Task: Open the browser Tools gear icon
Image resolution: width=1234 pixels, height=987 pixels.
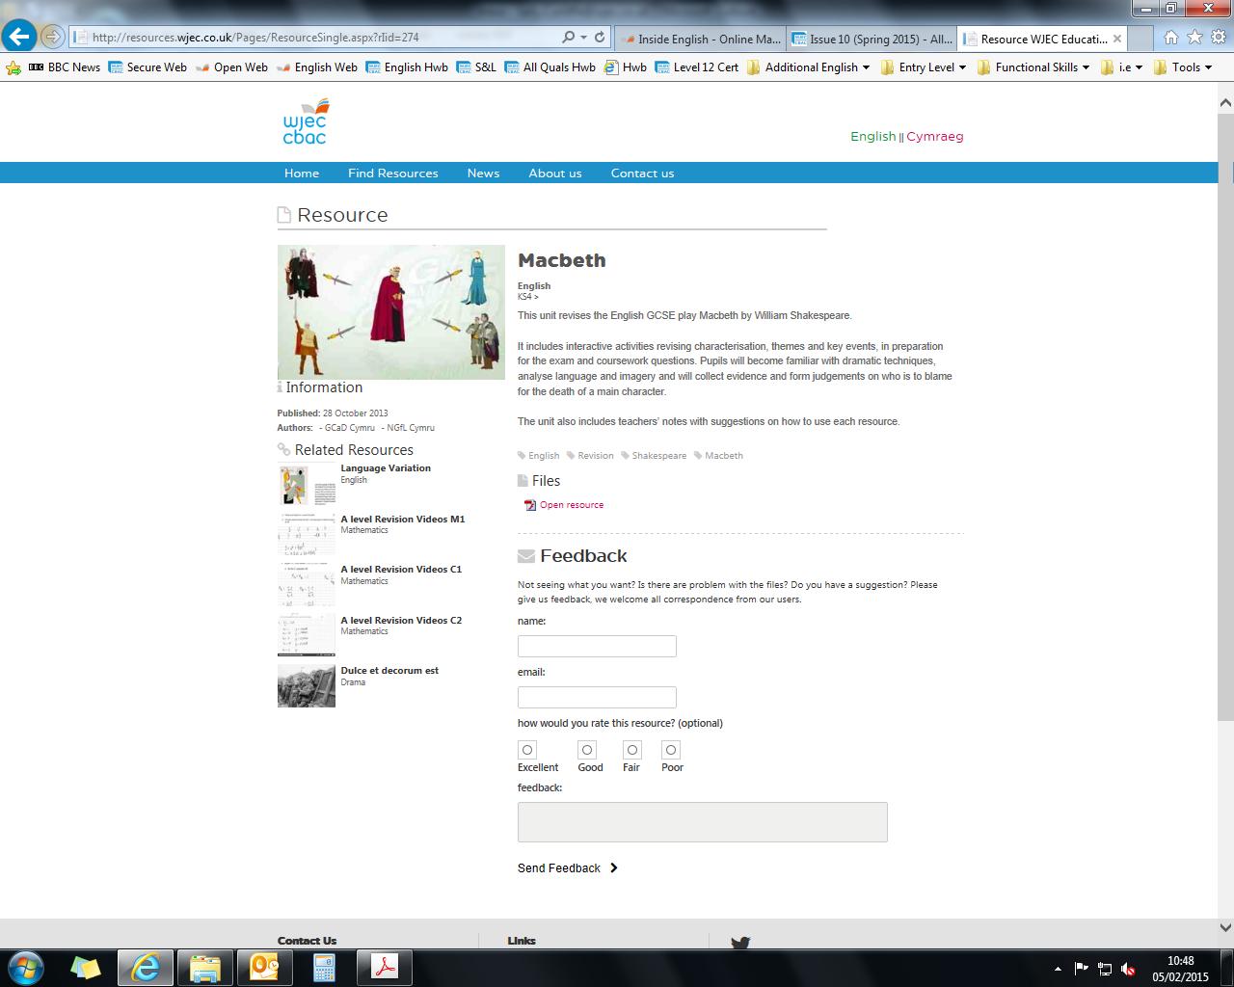Action: click(x=1218, y=38)
